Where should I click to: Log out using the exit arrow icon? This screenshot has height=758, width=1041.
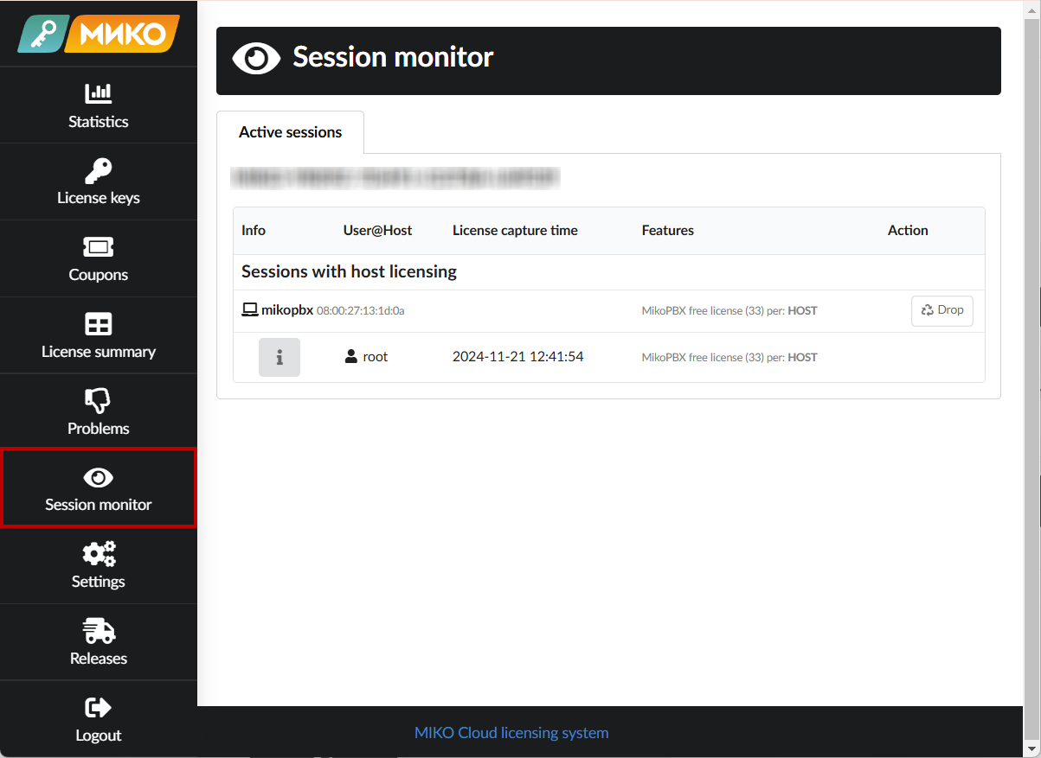coord(99,708)
